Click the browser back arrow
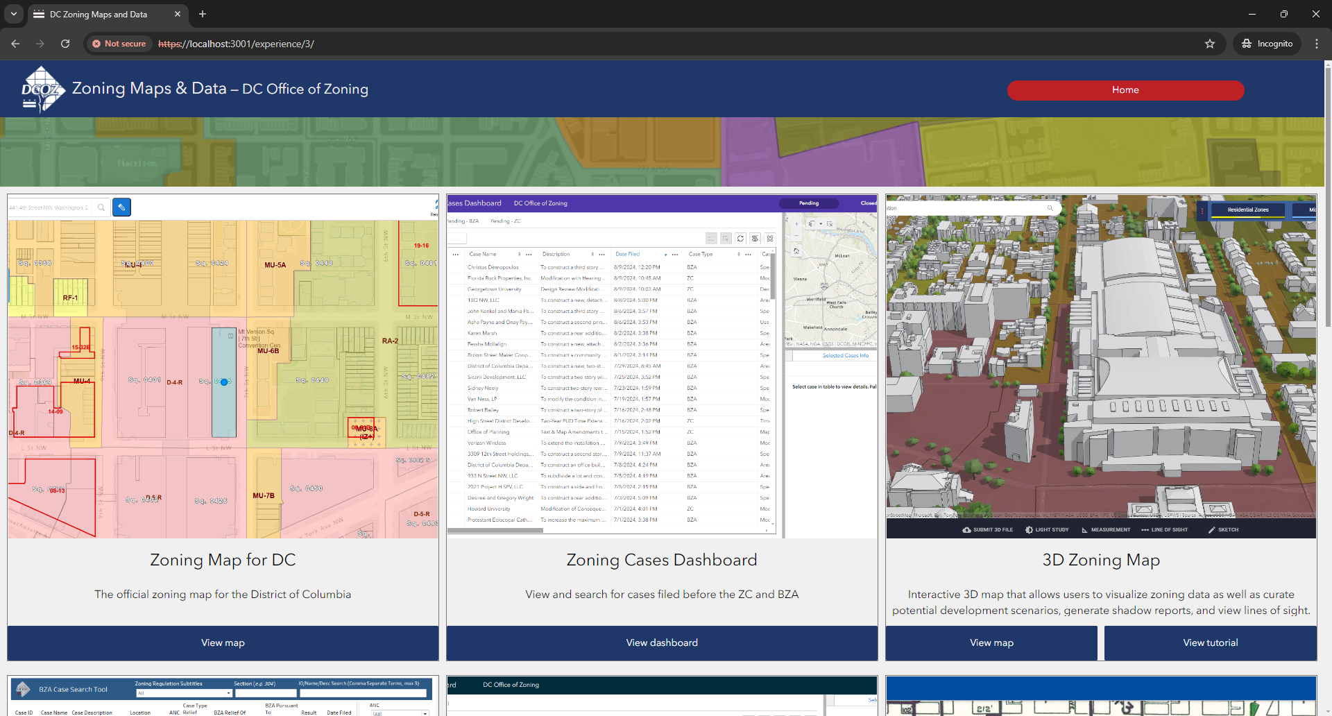Viewport: 1332px width, 716px height. click(x=15, y=44)
